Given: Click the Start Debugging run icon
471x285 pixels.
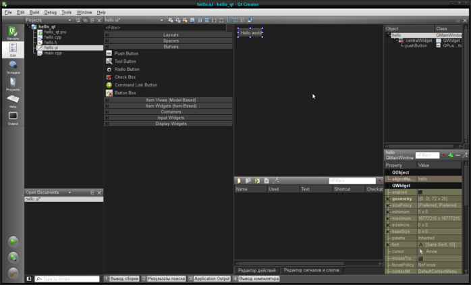Looking at the screenshot, I should tap(13, 257).
